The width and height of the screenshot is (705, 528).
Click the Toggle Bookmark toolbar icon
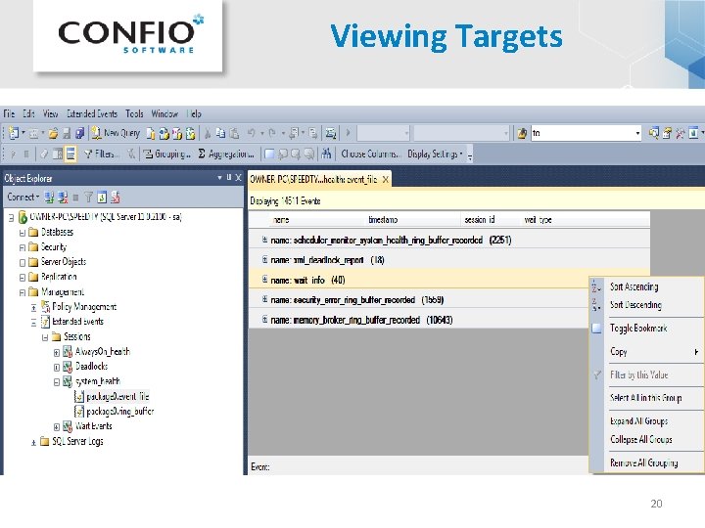click(269, 154)
